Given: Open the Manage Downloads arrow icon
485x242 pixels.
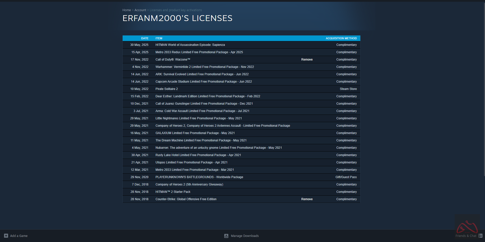Looking at the screenshot, I should coord(226,236).
